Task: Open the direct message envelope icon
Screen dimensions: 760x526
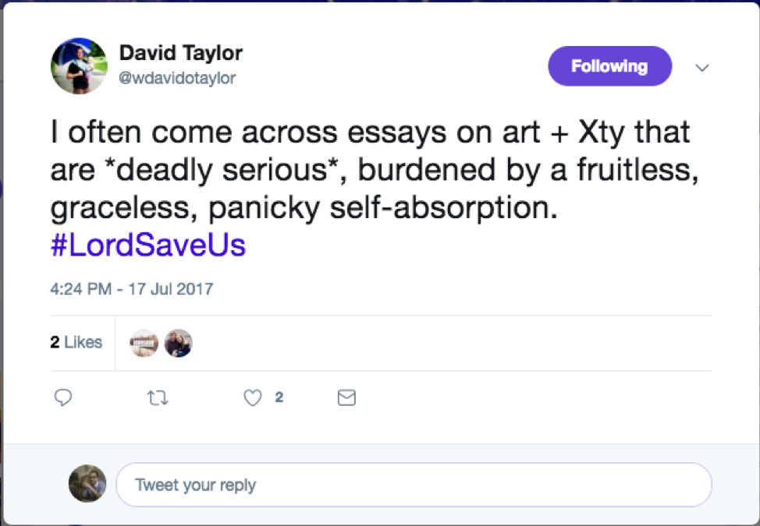Action: [x=346, y=397]
